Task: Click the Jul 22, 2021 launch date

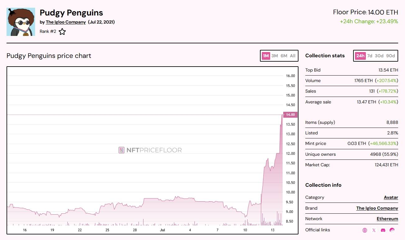Action: 101,22
